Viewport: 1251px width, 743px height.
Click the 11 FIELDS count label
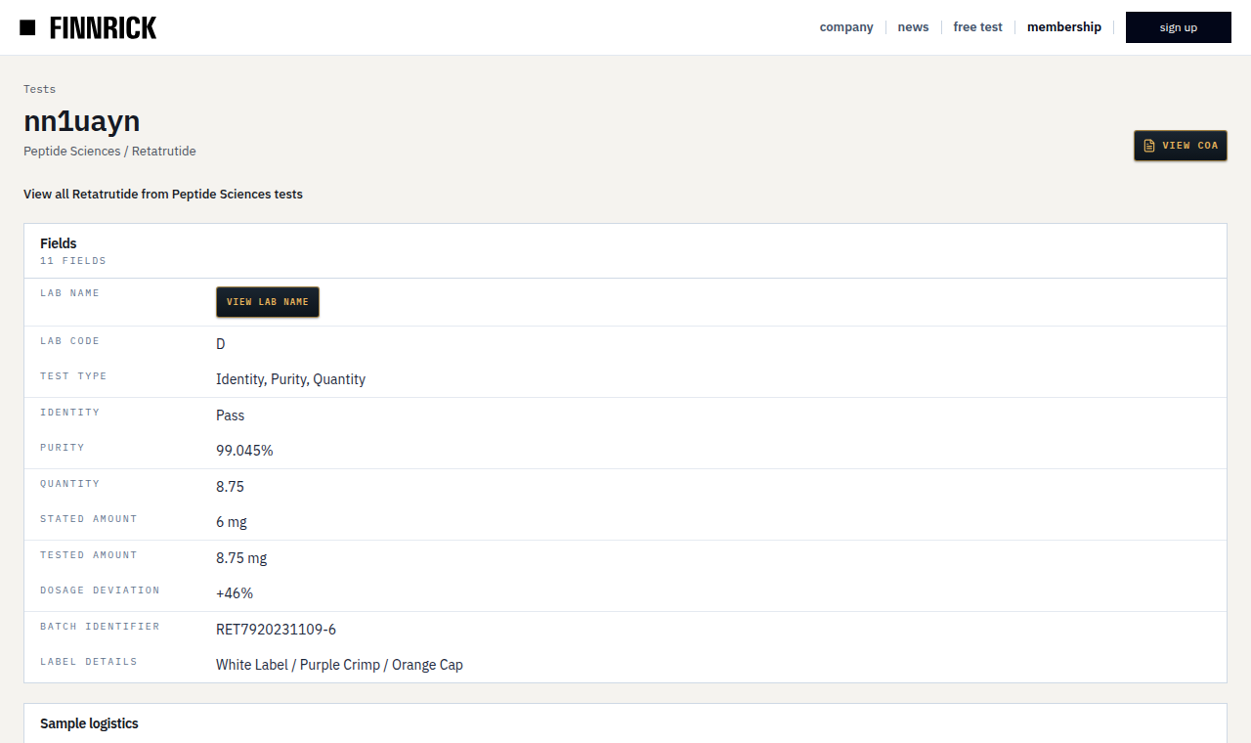tap(73, 261)
